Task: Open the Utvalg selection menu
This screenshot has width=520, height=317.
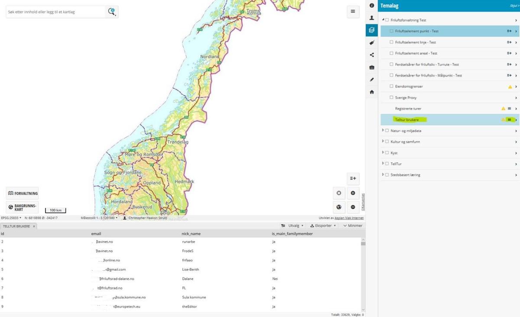Action: tap(293, 226)
